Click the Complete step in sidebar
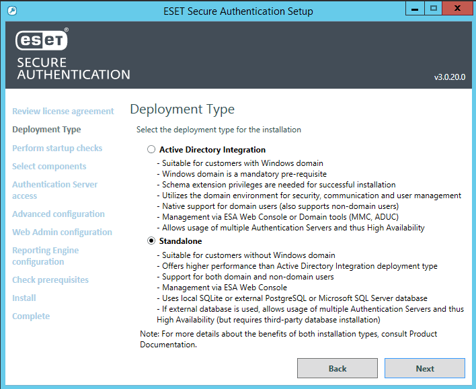The height and width of the screenshot is (389, 476). (31, 316)
